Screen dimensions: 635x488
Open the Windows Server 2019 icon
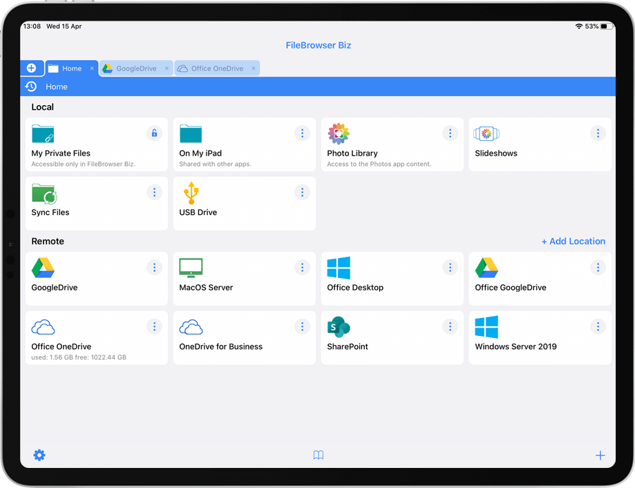(486, 327)
